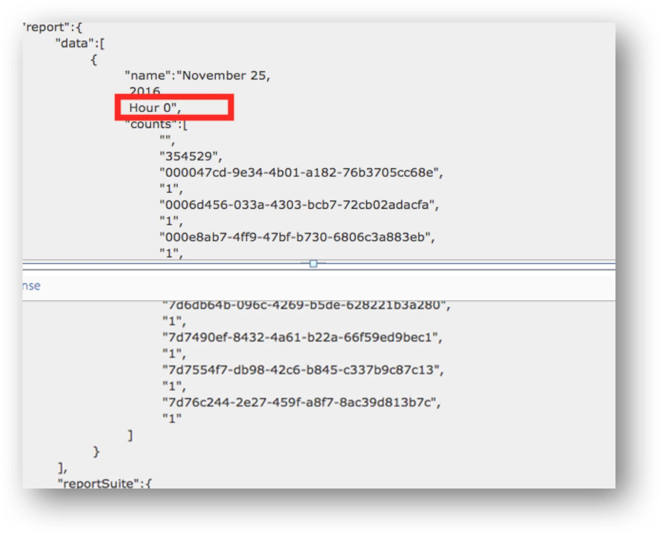Viewport: 661px width, 534px height.
Task: Click the "counts":[ line
Action: click(x=157, y=124)
